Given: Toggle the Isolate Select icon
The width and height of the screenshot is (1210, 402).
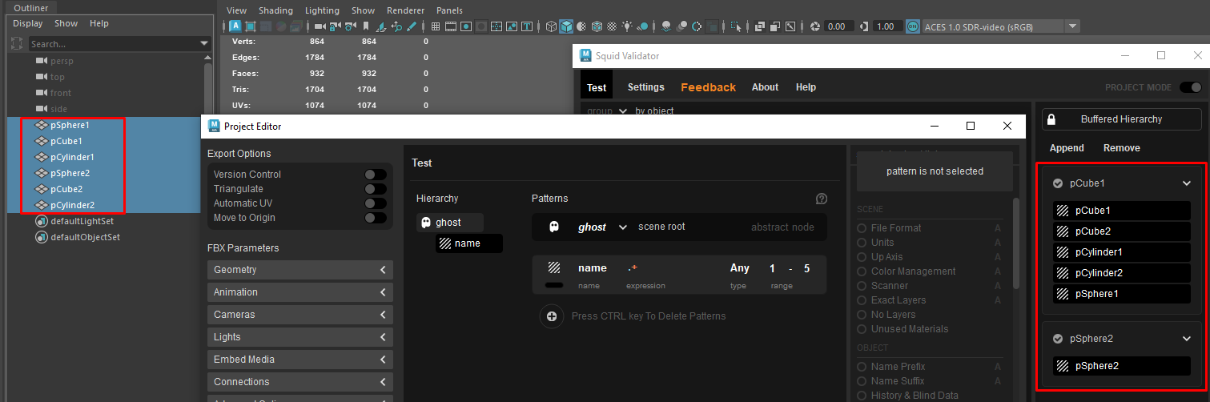Looking at the screenshot, I should coord(737,26).
